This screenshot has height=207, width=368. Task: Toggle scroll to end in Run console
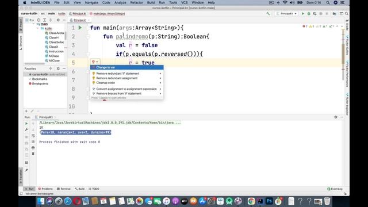click(x=33, y=142)
